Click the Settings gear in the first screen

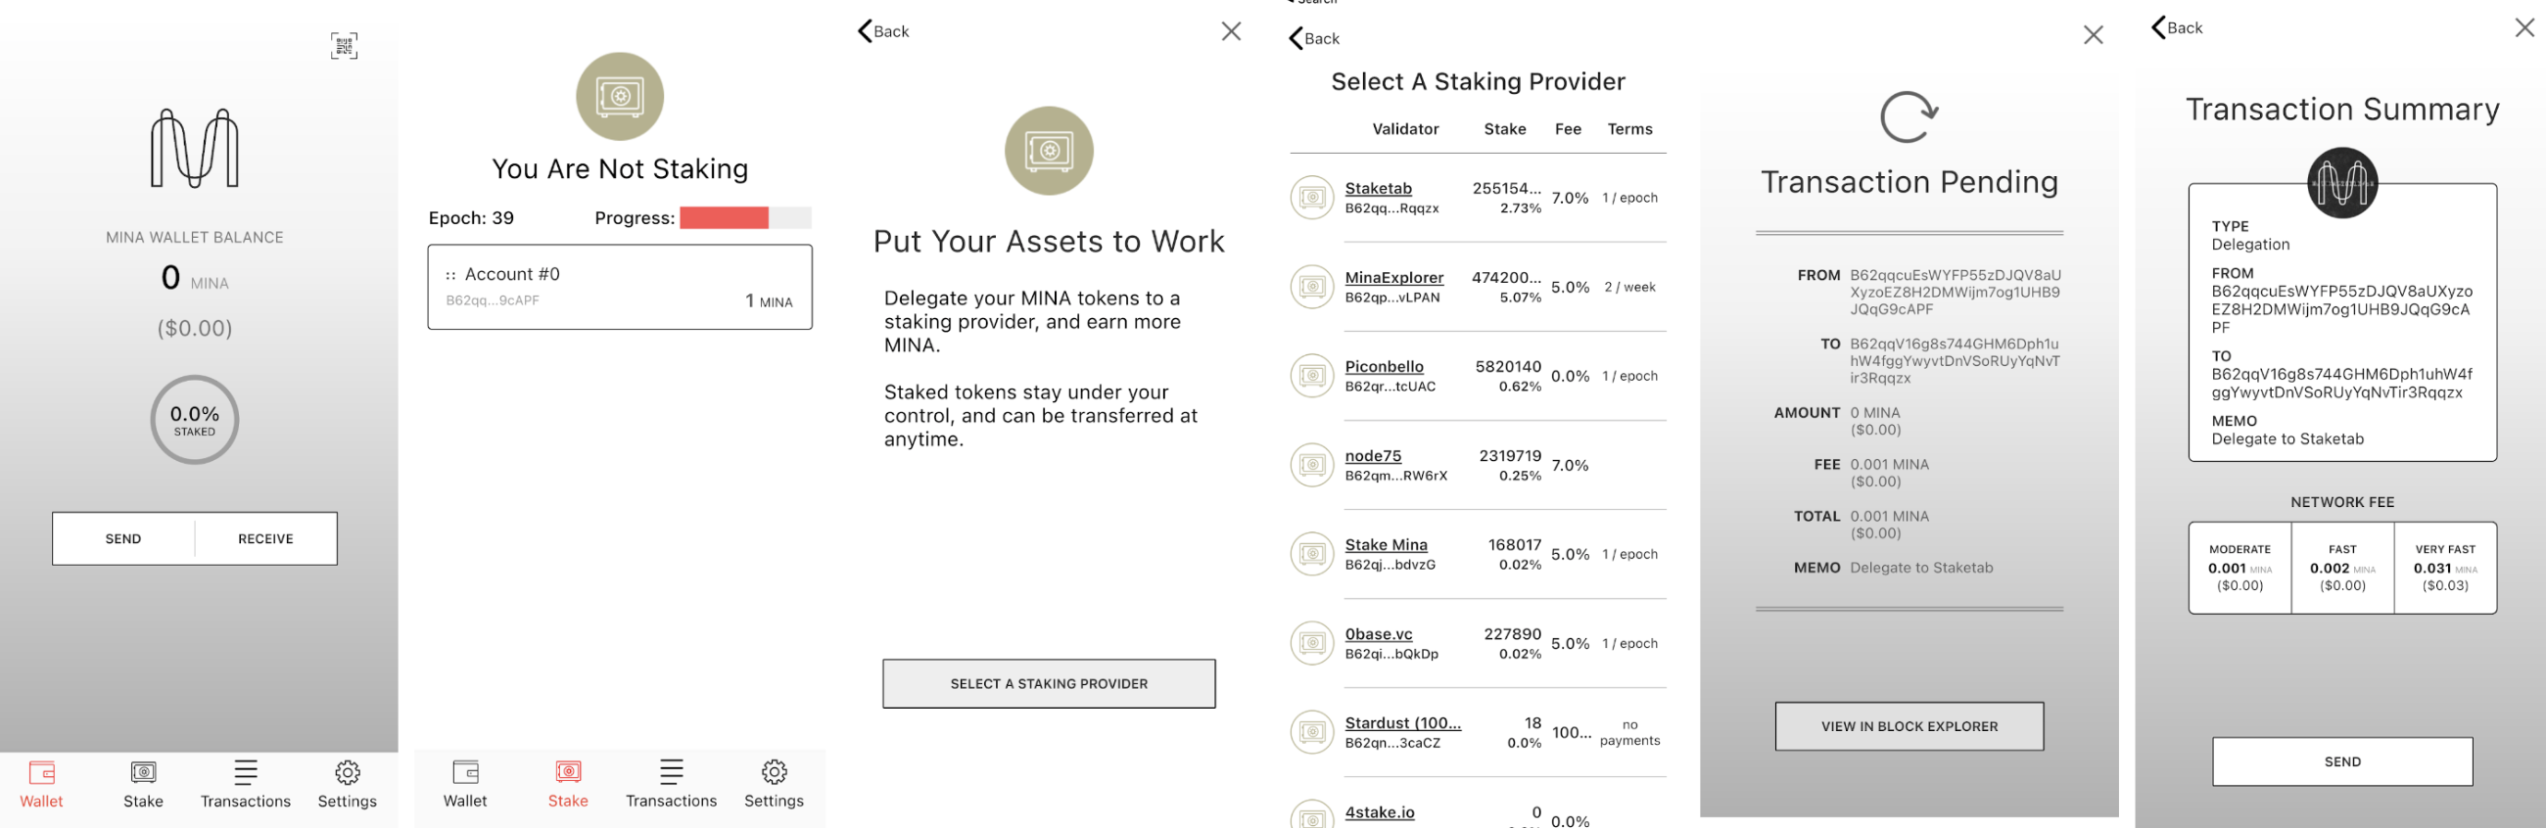click(347, 785)
